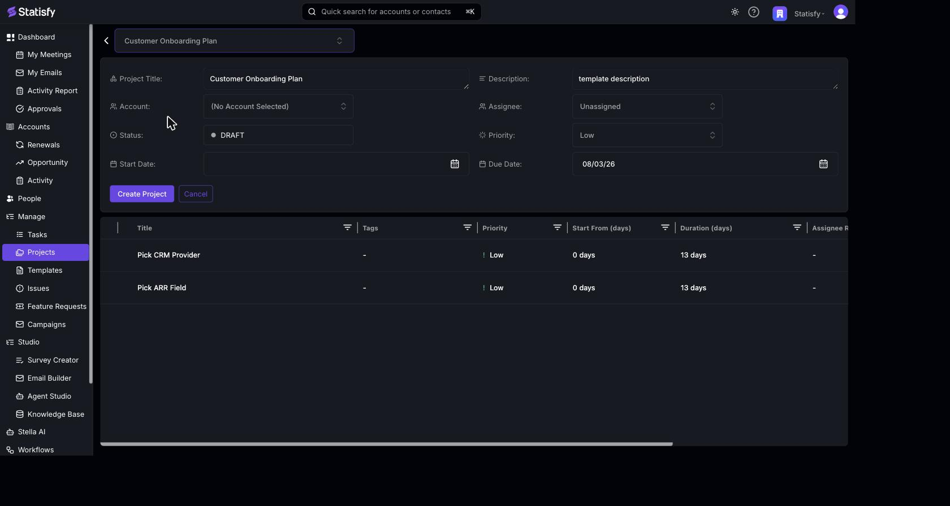Expand the Statisfy workspace dropdown

tap(809, 14)
